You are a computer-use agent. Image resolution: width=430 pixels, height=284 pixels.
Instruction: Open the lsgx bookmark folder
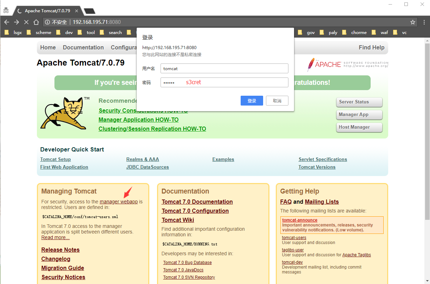[14, 33]
